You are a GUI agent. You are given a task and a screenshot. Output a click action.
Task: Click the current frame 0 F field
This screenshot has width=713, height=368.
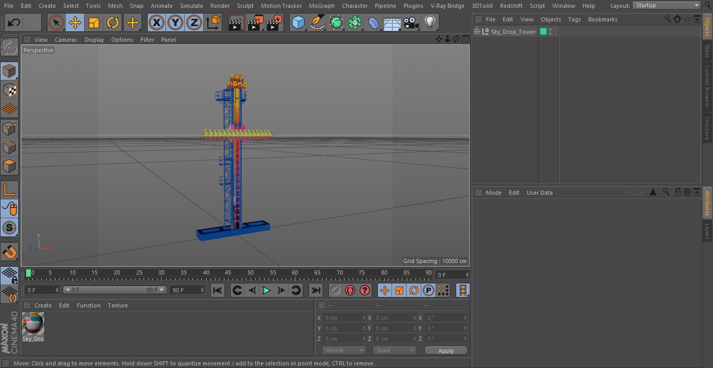click(x=452, y=275)
